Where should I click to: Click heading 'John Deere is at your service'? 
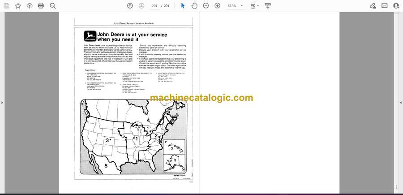(x=132, y=35)
